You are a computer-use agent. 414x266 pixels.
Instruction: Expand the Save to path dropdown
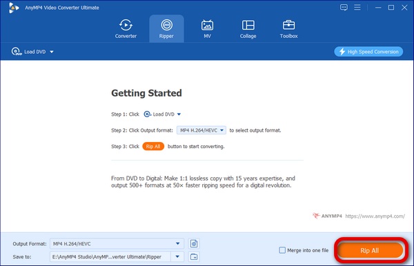point(177,256)
